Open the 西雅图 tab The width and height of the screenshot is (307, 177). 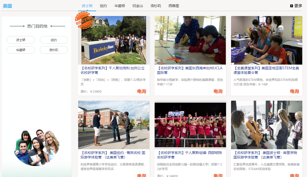[174, 6]
